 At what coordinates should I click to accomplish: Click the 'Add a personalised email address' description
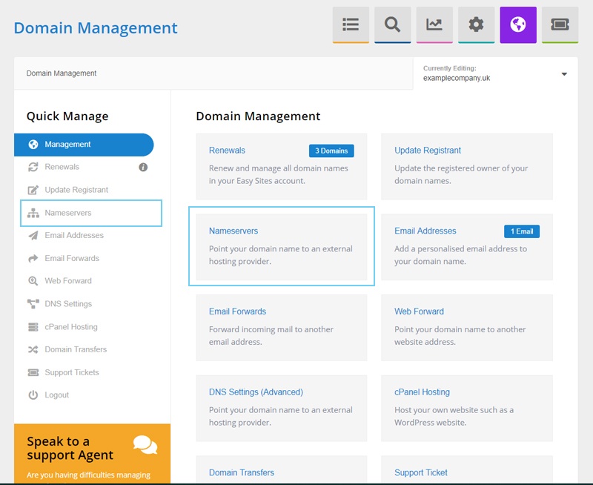[460, 255]
